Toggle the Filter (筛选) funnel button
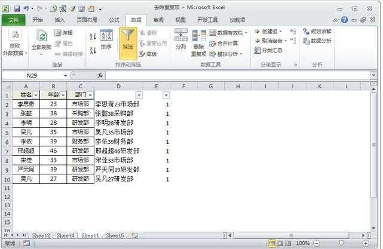Image resolution: width=383 pixels, height=249 pixels. [128, 44]
